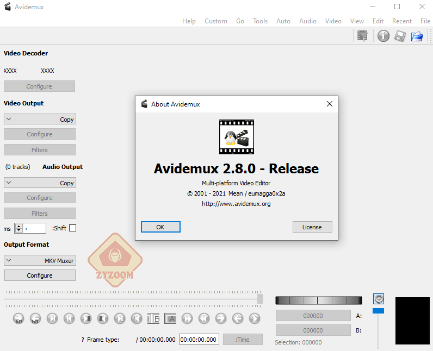
Task: Open the Auto menu
Action: 283,21
